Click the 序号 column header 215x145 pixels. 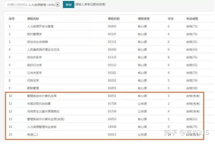pyautogui.click(x=12, y=19)
